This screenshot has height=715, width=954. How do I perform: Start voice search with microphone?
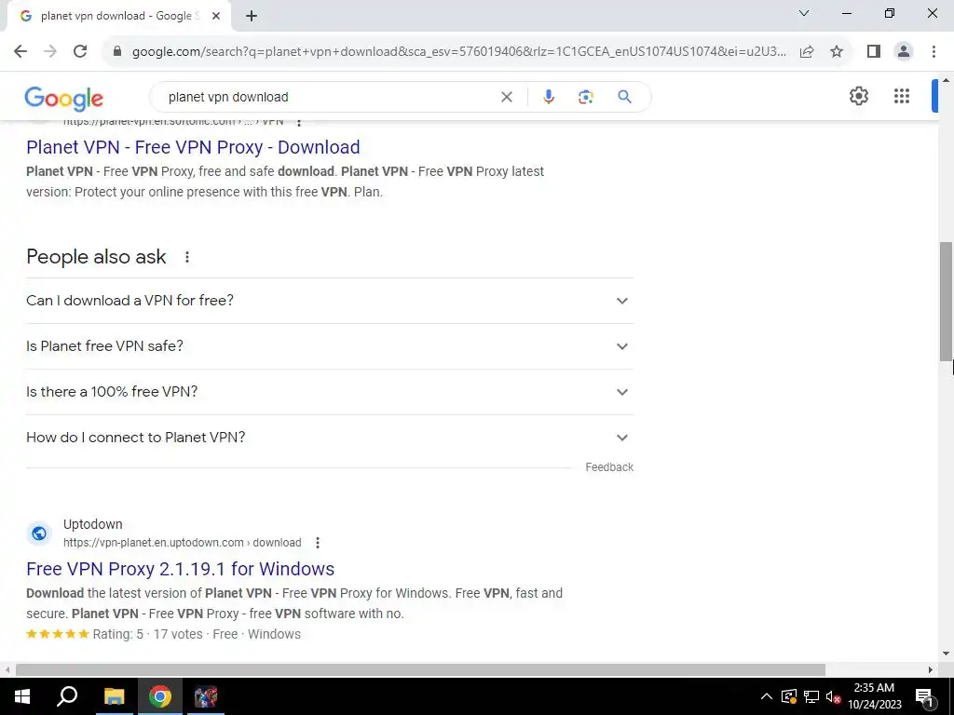(x=548, y=97)
